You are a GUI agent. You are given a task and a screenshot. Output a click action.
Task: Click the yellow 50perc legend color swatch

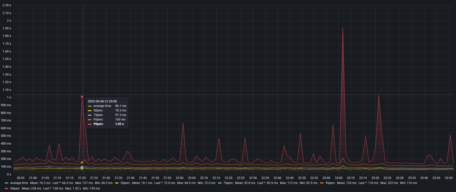coord(117,183)
